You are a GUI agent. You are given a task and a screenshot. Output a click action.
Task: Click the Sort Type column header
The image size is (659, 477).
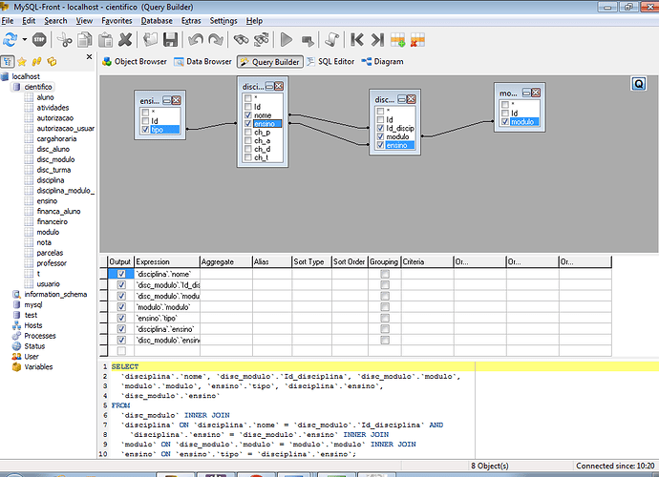click(x=312, y=261)
